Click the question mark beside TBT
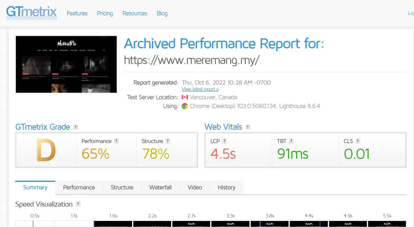The height and width of the screenshot is (227, 414). 291,141
